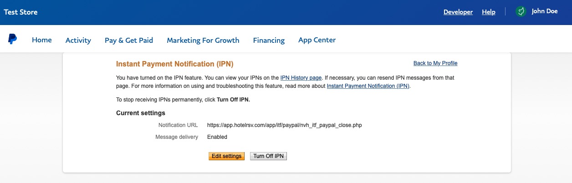Select Marketing For Growth in navigation
This screenshot has height=183, width=572.
[203, 40]
